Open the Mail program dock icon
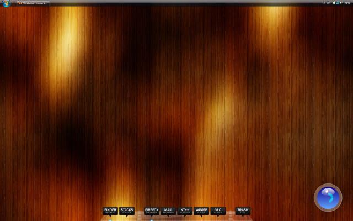Viewport: 353px width, 221px height. click(x=168, y=211)
